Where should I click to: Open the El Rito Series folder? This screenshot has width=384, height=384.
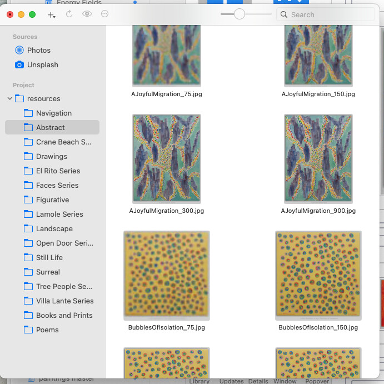(x=52, y=171)
